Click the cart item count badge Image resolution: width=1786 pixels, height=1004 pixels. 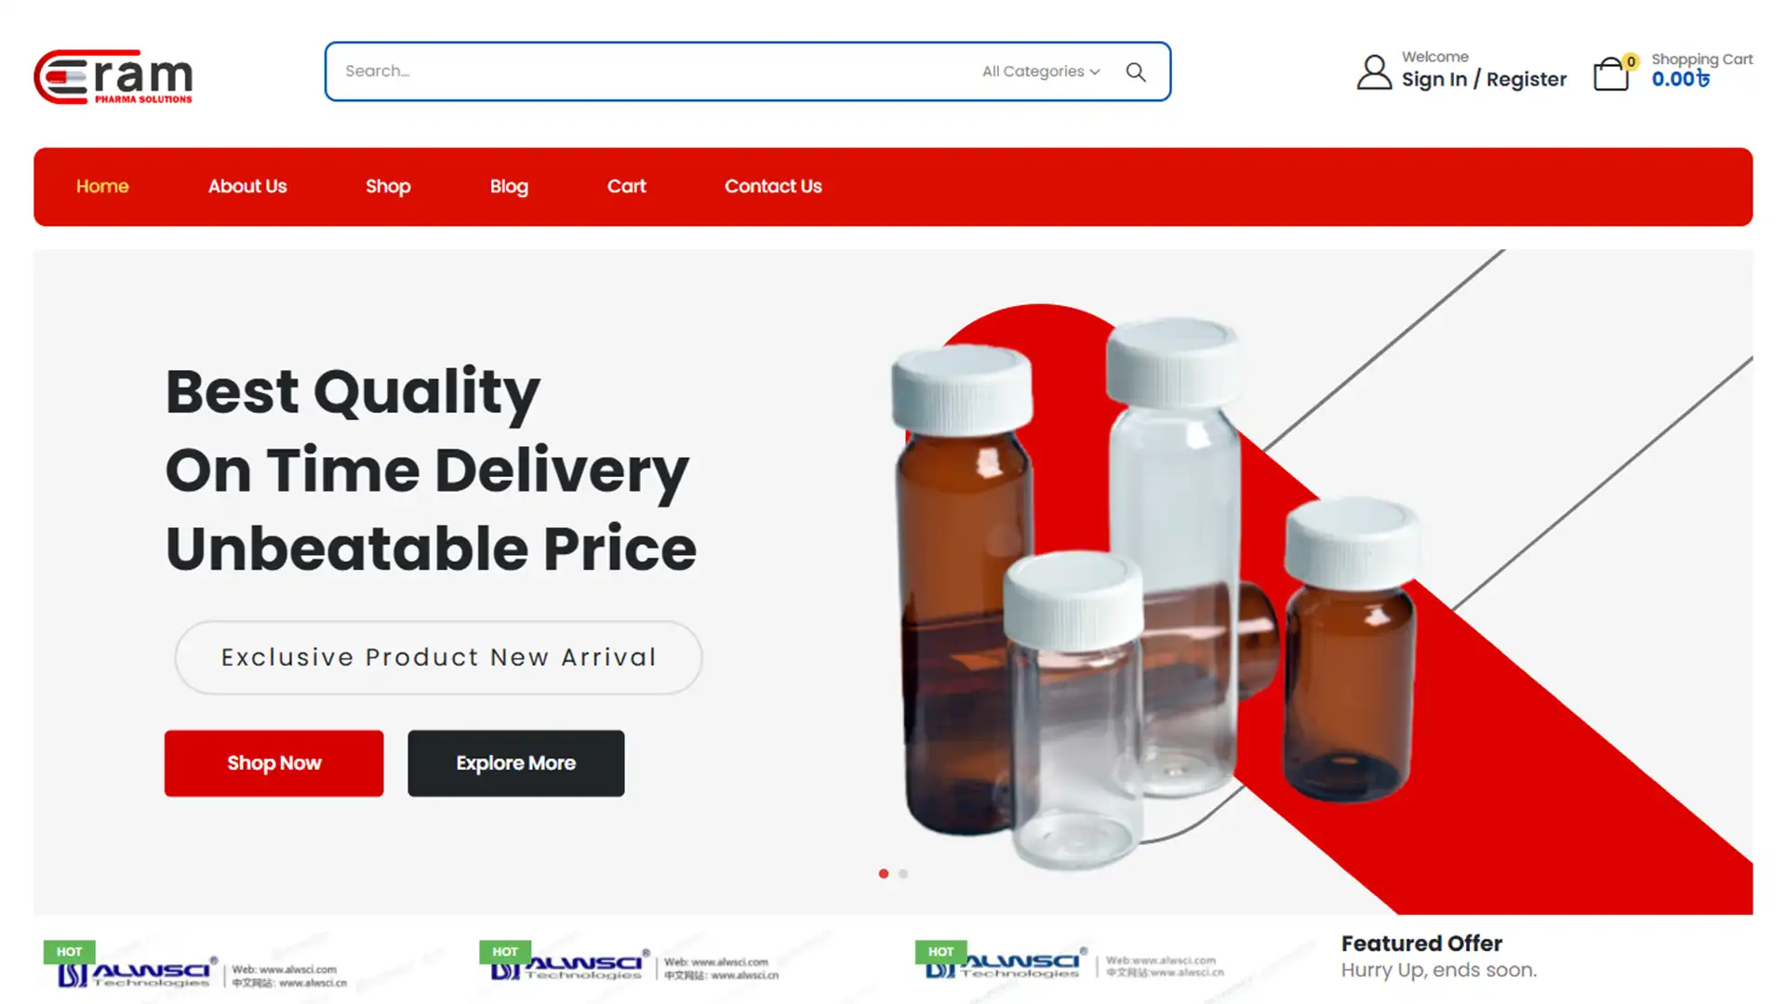[x=1631, y=61]
